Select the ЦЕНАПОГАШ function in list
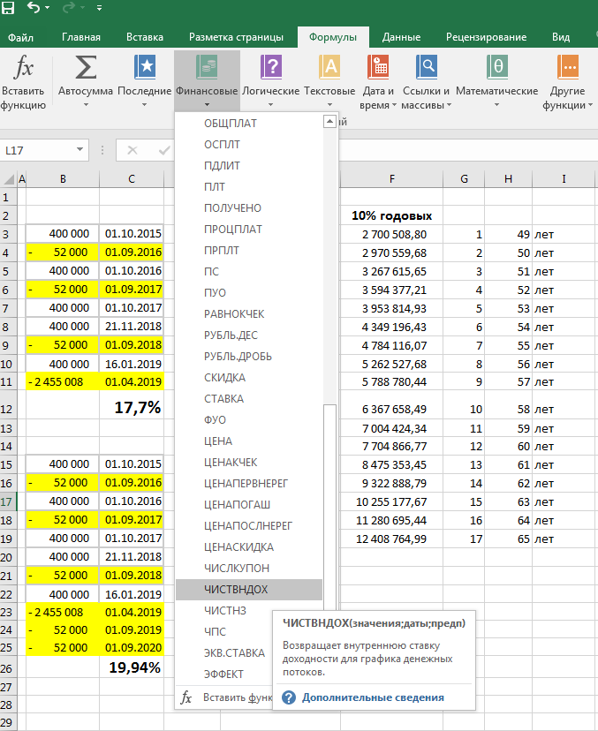 point(249,505)
